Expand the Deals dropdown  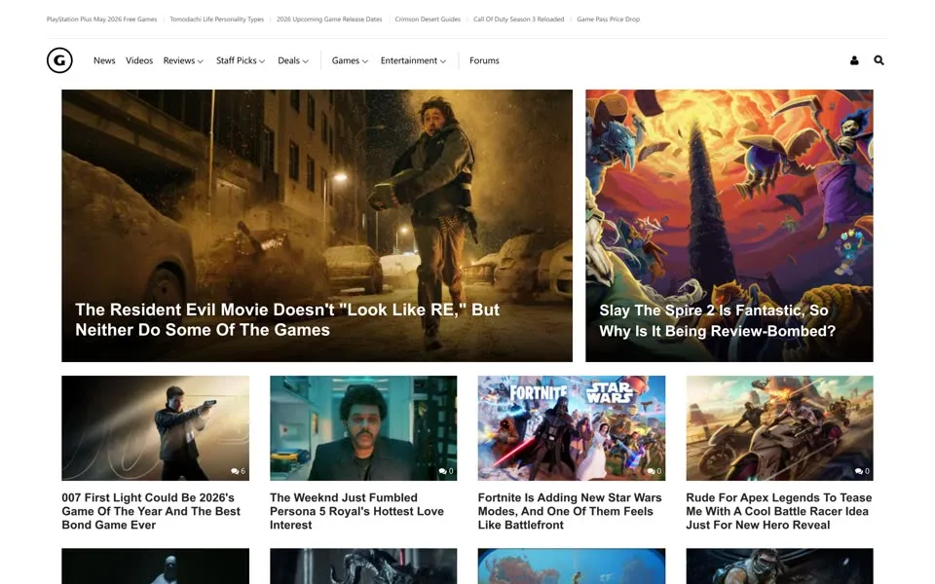[293, 60]
